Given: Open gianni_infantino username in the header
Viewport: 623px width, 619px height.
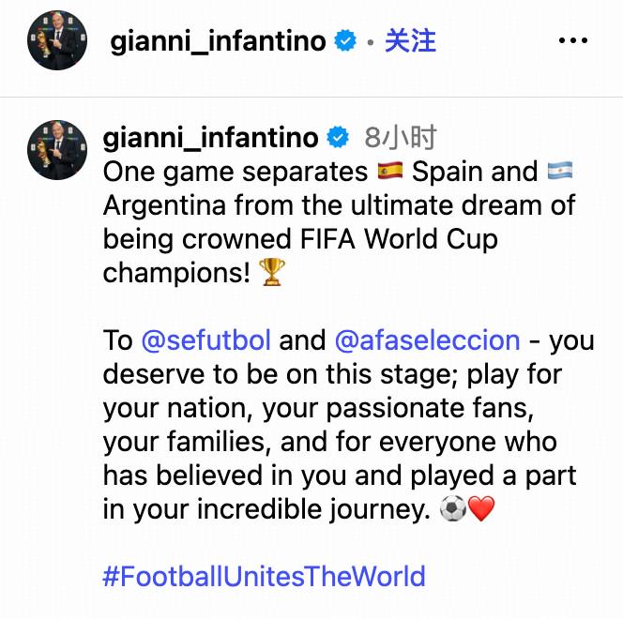Looking at the screenshot, I should coord(218,41).
